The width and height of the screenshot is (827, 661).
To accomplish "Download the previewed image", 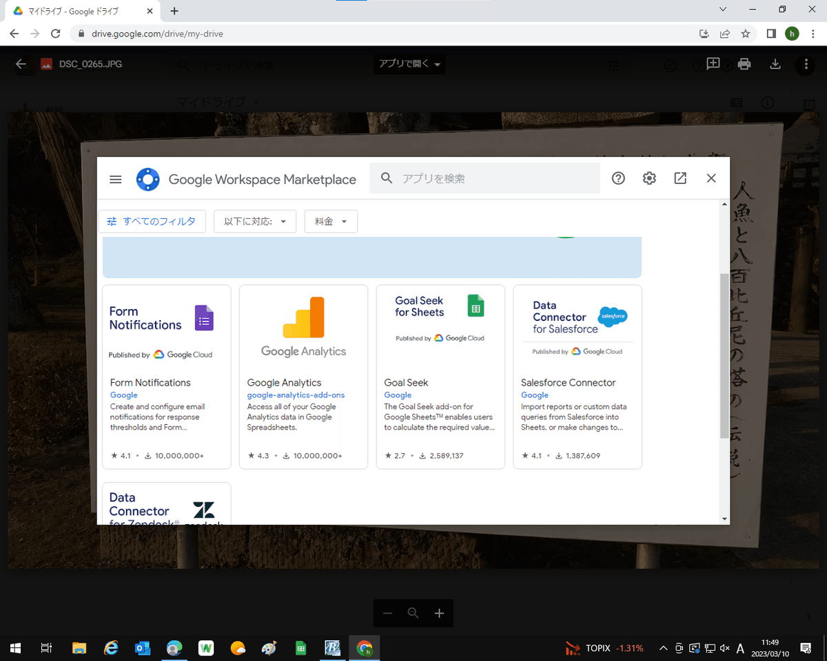I will click(775, 64).
